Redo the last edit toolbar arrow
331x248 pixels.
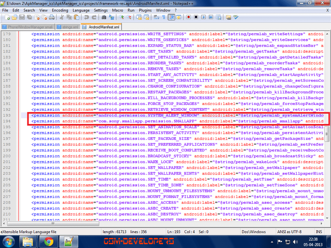(x=94, y=17)
